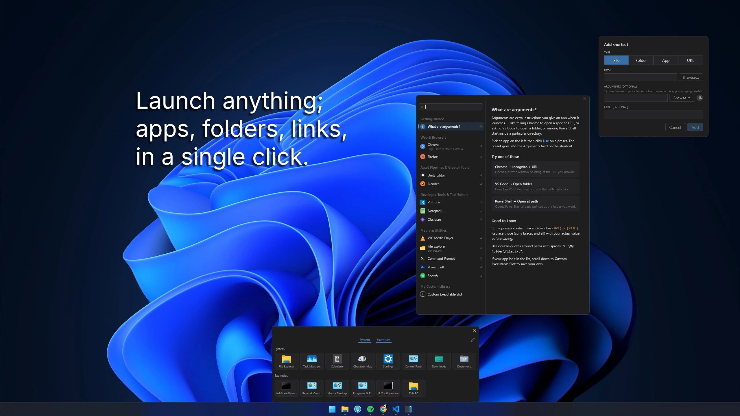Select Unity Editor in the presets list
Image resolution: width=740 pixels, height=416 pixels.
451,175
